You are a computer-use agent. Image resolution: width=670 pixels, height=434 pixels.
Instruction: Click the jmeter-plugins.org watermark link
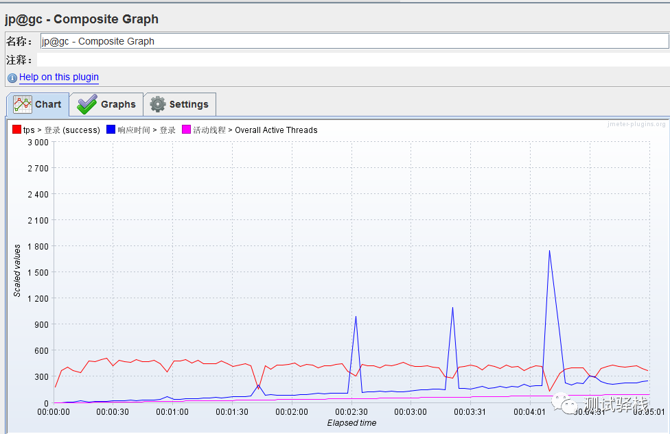pyautogui.click(x=636, y=124)
